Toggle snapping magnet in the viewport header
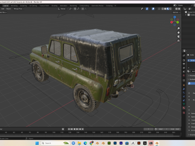Screen dimensions: 195x146 pyautogui.click(x=75, y=9)
